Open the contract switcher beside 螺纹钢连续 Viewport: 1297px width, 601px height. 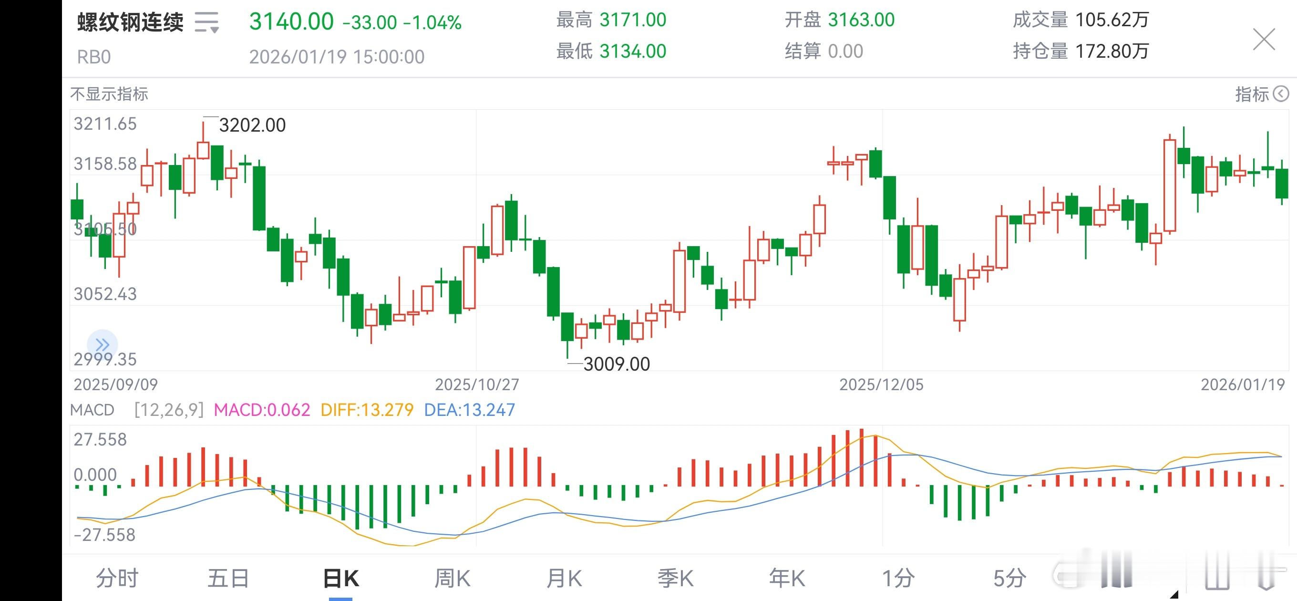click(x=206, y=23)
